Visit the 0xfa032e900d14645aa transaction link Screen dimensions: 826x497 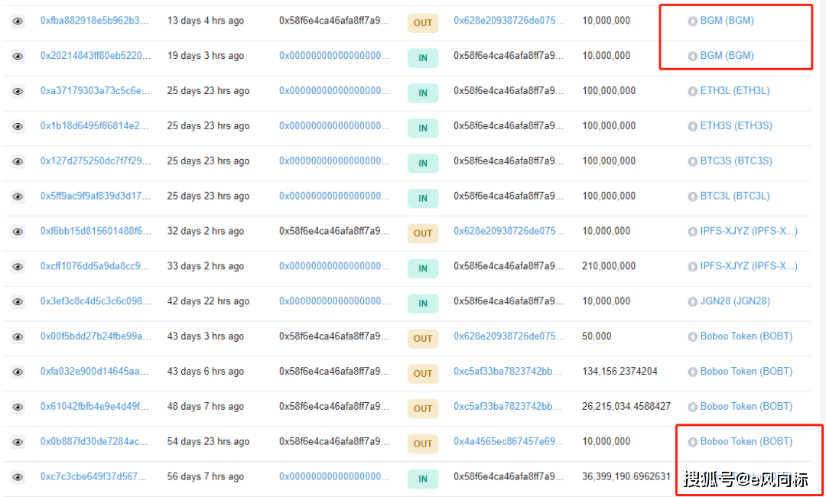tap(96, 371)
